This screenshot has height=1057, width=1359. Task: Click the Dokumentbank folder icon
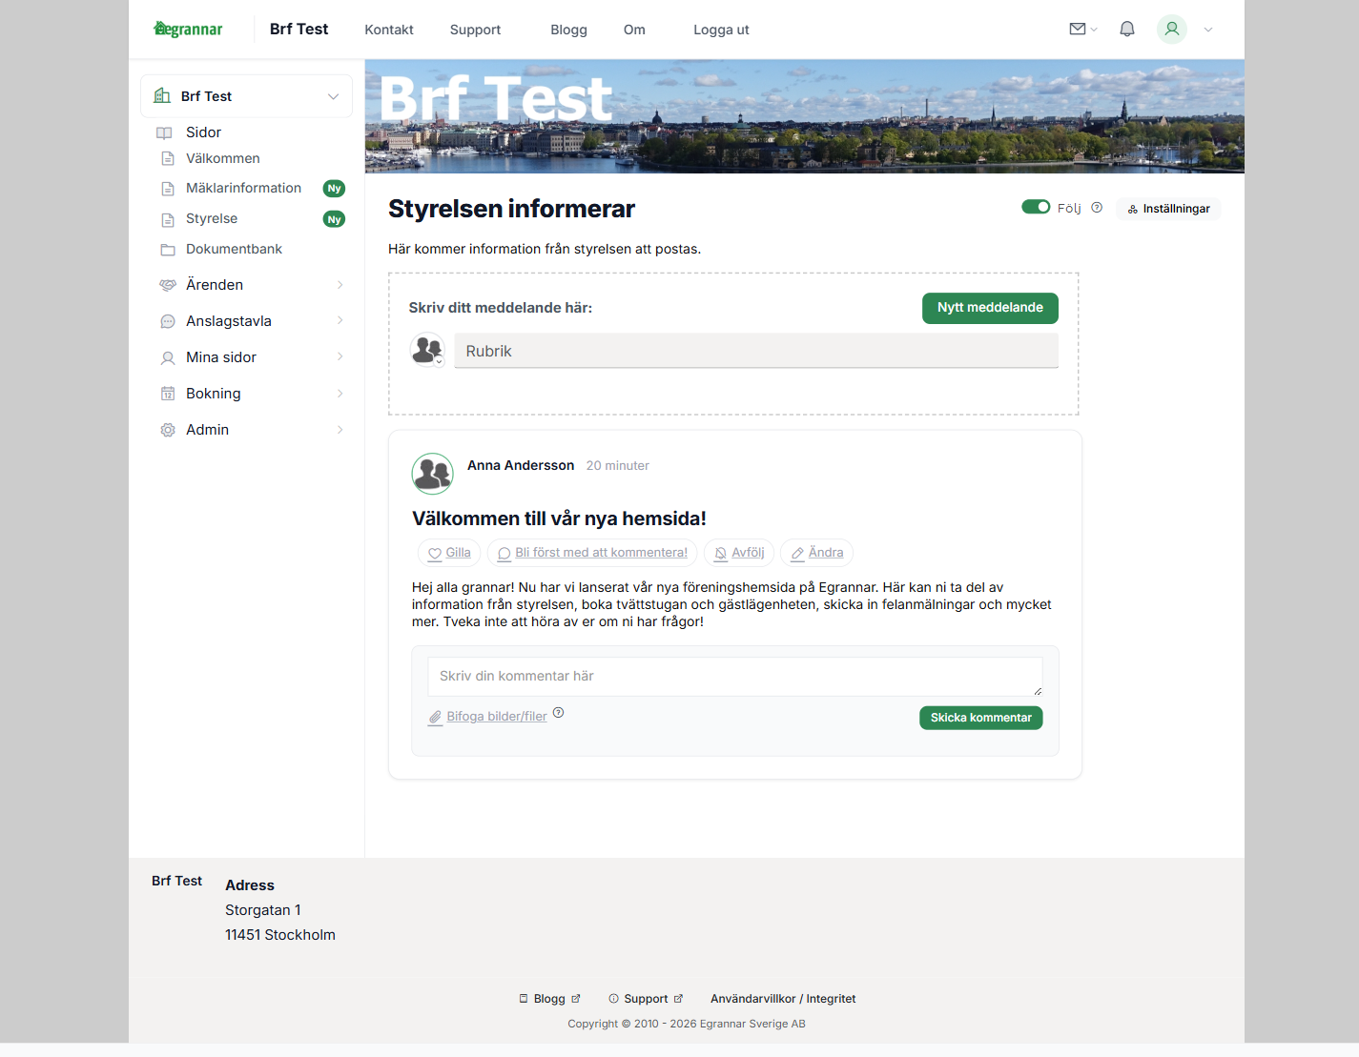(168, 250)
